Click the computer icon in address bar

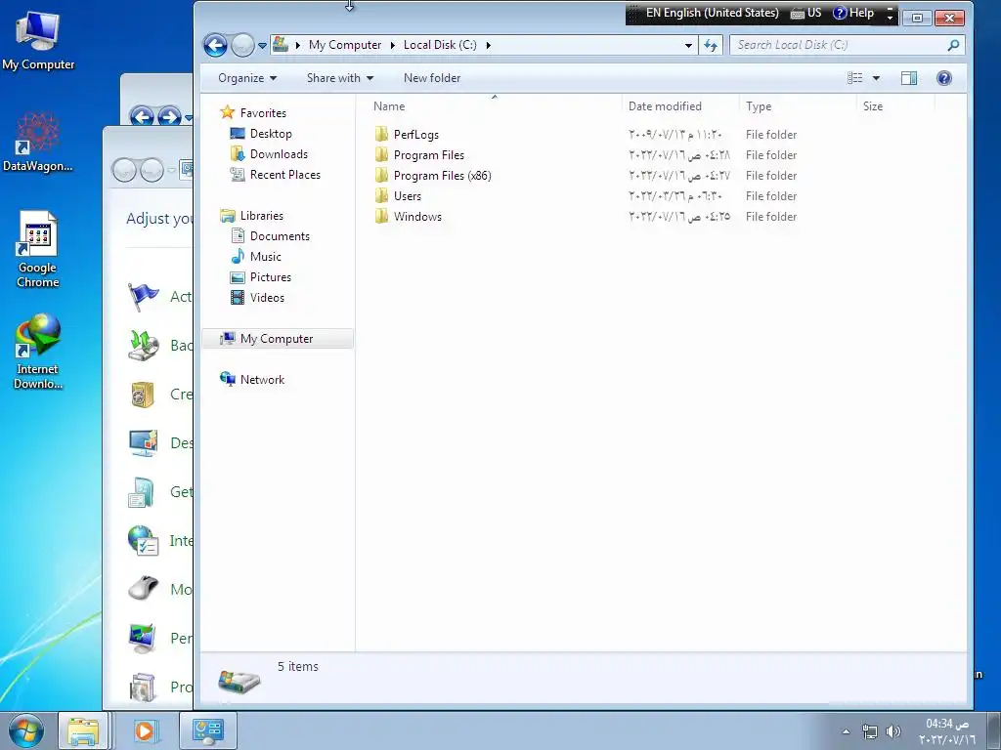(281, 45)
